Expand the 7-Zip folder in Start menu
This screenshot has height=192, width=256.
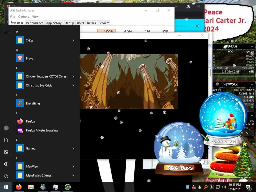point(73,40)
